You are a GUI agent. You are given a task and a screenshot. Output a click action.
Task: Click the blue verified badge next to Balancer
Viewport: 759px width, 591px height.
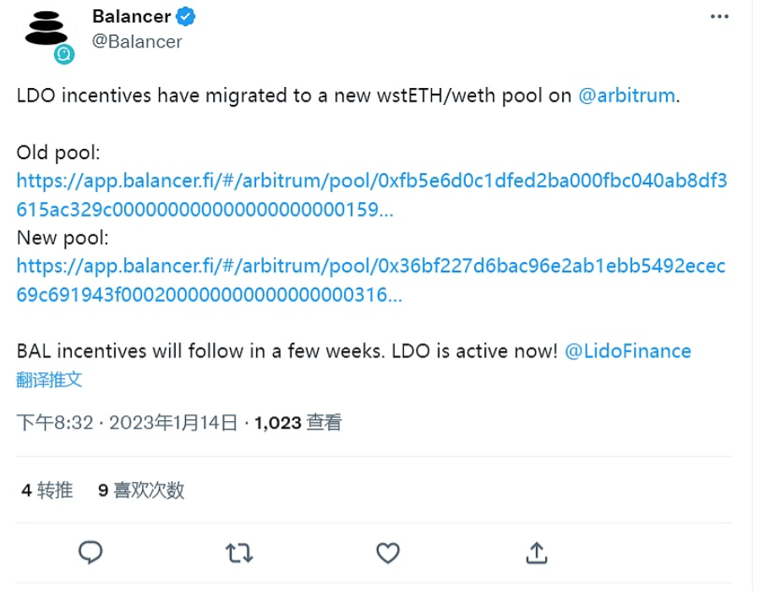pyautogui.click(x=184, y=14)
